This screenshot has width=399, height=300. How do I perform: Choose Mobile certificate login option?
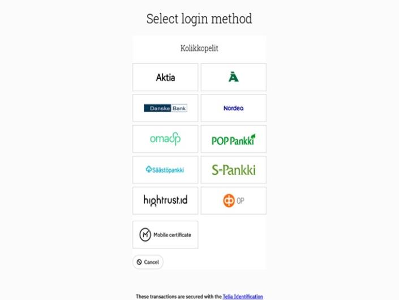point(165,234)
